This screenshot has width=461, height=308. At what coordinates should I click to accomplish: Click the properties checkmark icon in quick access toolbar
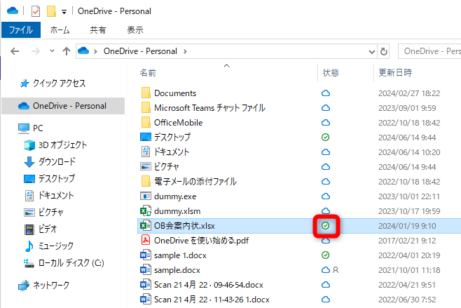pos(36,11)
